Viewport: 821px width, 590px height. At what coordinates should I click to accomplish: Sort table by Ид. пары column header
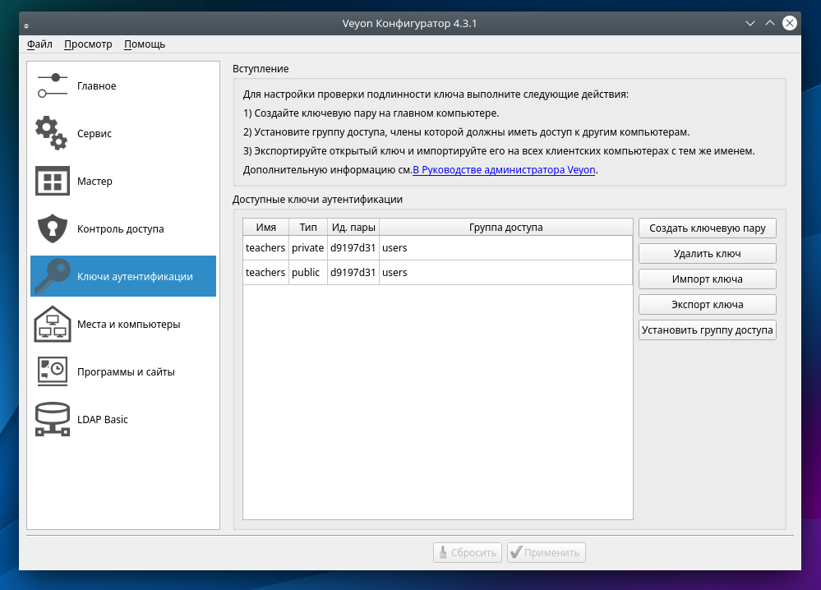pos(353,227)
